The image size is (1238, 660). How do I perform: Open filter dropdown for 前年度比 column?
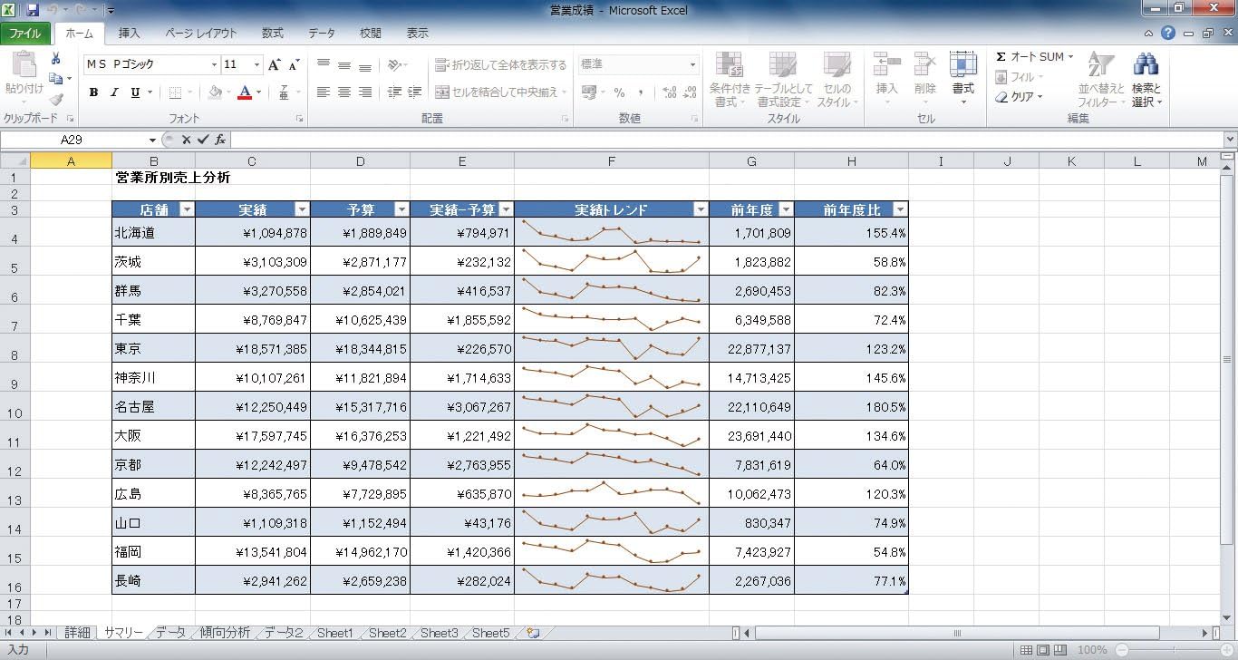[899, 209]
